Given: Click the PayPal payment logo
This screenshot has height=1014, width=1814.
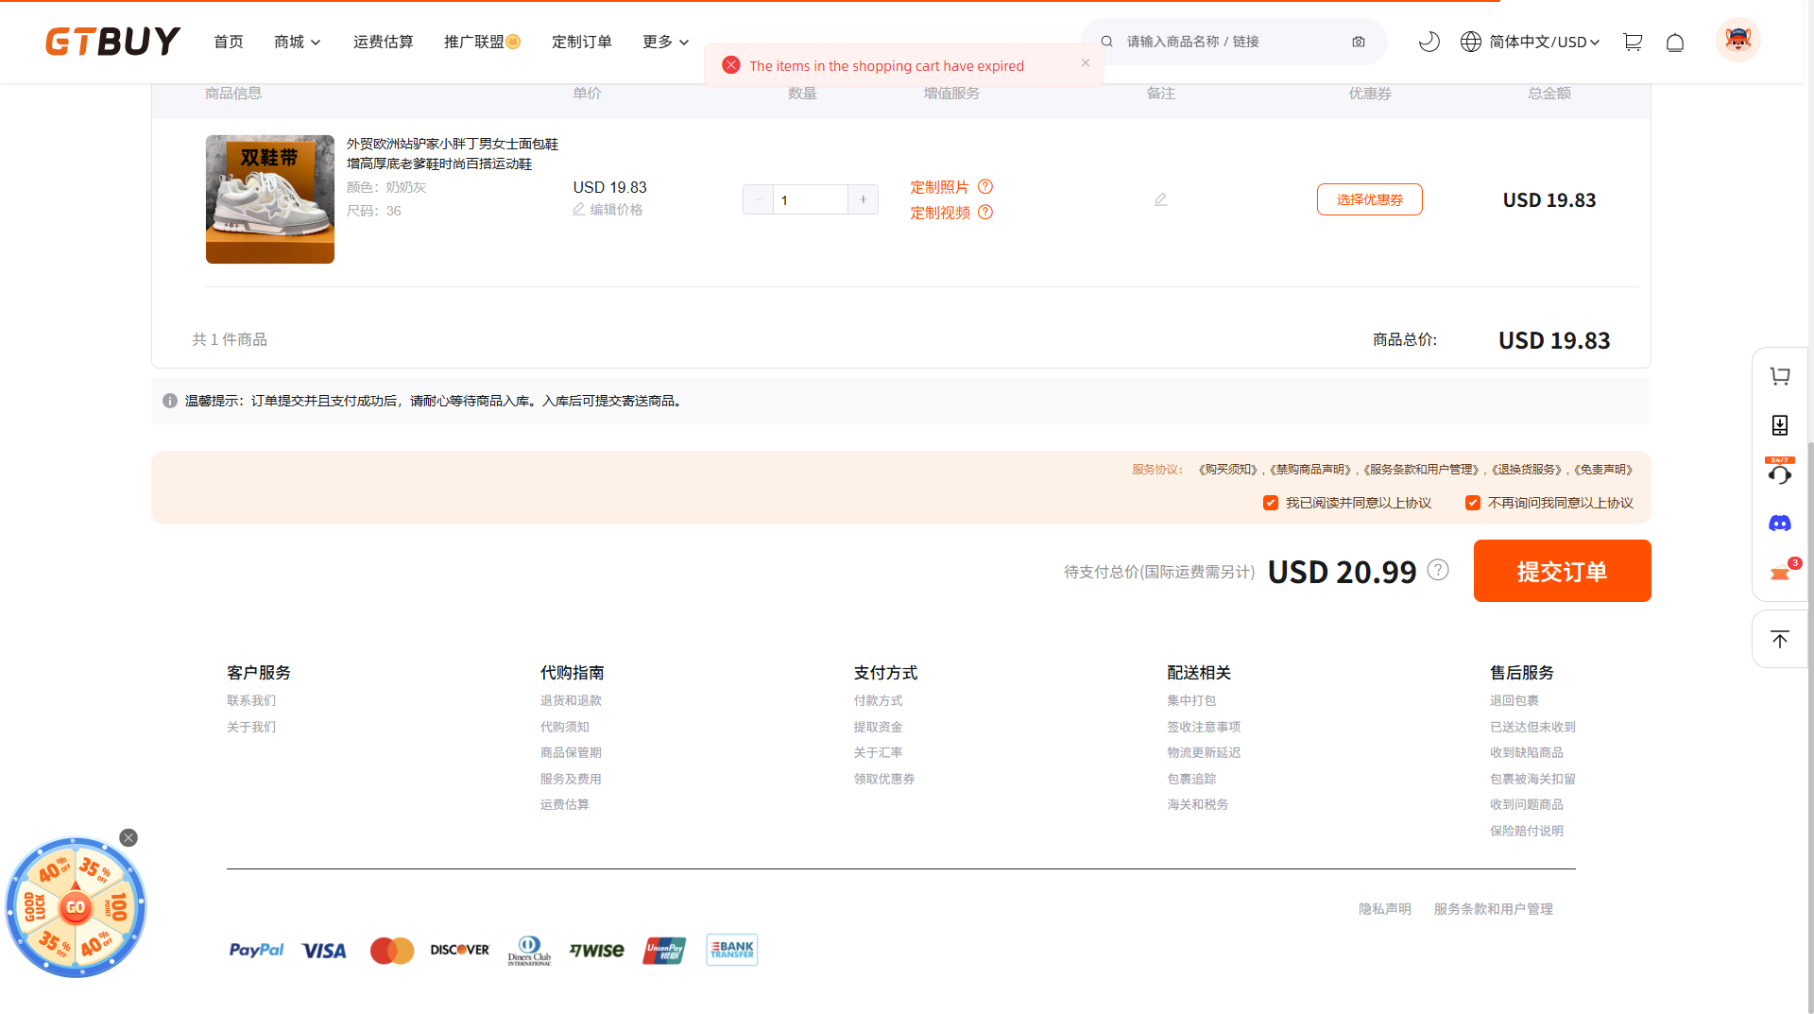Looking at the screenshot, I should coord(256,950).
